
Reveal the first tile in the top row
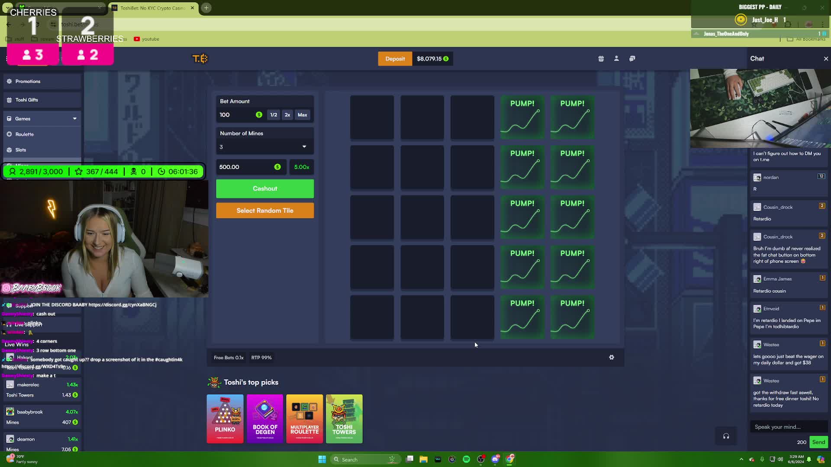[x=372, y=118]
